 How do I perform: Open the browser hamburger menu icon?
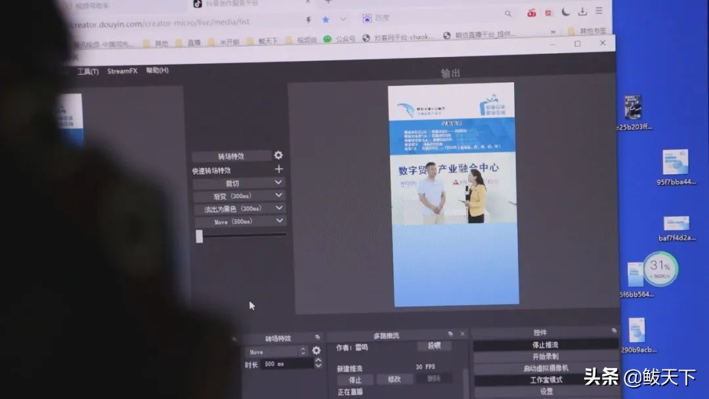click(599, 10)
